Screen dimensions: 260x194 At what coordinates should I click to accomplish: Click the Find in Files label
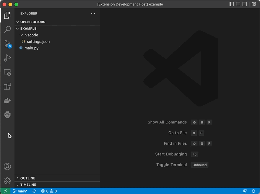[175, 143]
